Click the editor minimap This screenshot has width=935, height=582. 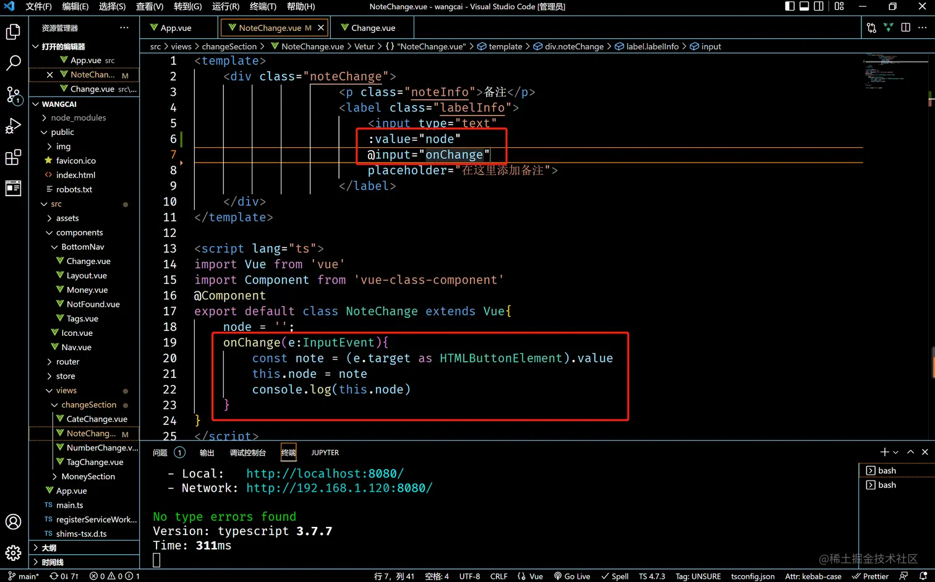894,72
